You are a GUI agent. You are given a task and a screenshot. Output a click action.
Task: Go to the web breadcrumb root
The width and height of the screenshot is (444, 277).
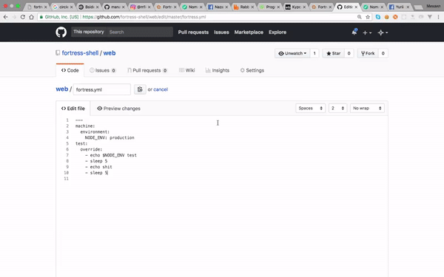point(61,89)
